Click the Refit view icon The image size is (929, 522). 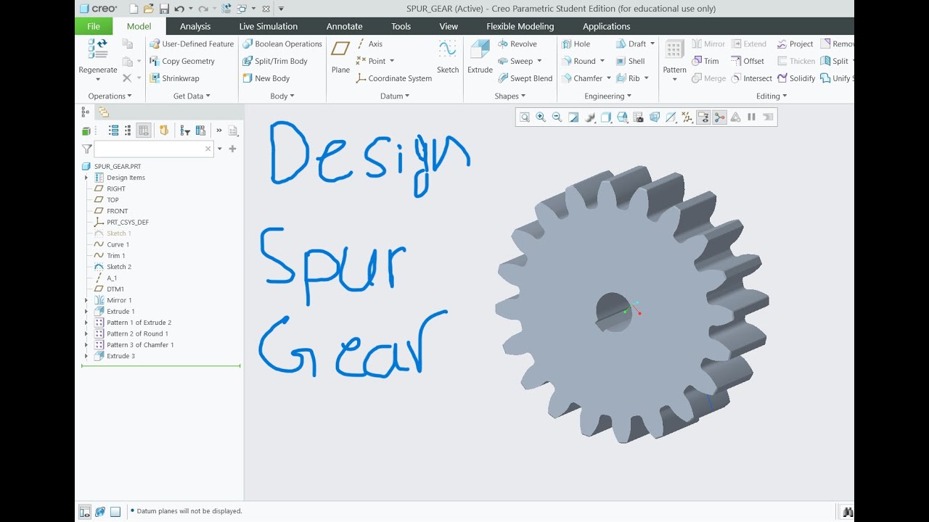(525, 117)
